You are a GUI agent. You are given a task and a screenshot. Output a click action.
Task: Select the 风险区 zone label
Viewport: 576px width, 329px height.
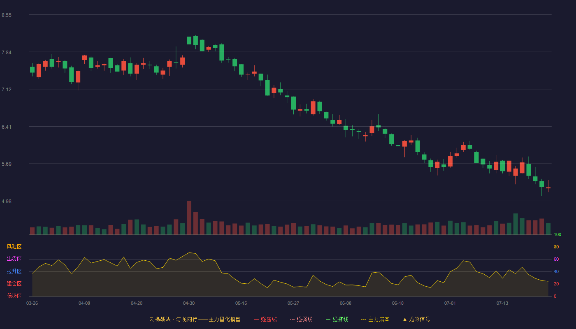(14, 247)
